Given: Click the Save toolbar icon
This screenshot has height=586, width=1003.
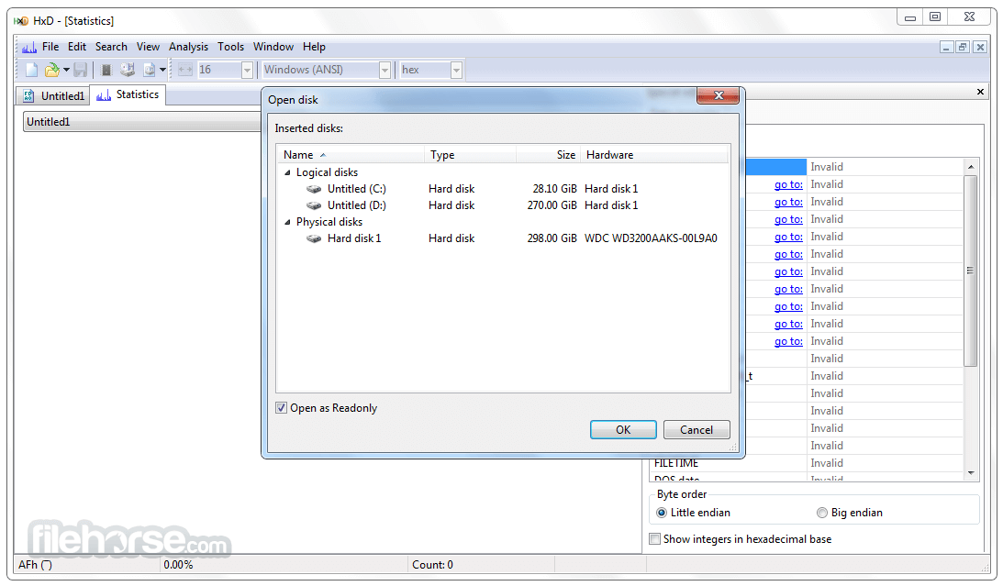Looking at the screenshot, I should (80, 69).
